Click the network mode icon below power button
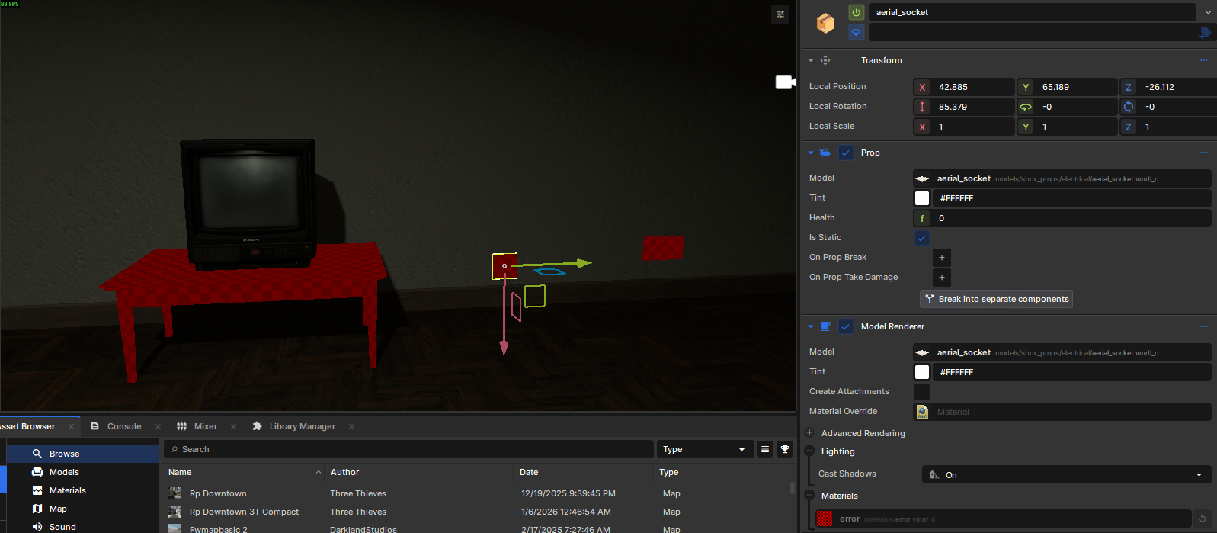 tap(857, 32)
